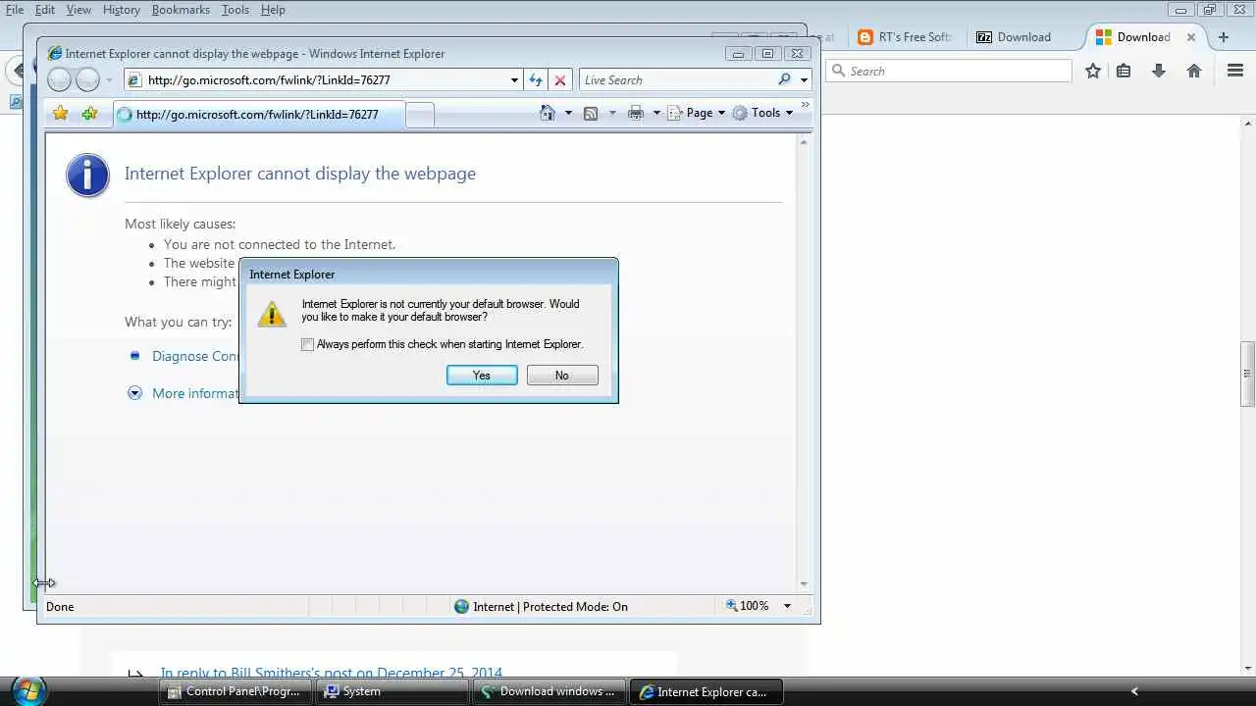Image resolution: width=1256 pixels, height=706 pixels.
Task: Open IE zoom level dropdown arrow
Action: coord(787,606)
